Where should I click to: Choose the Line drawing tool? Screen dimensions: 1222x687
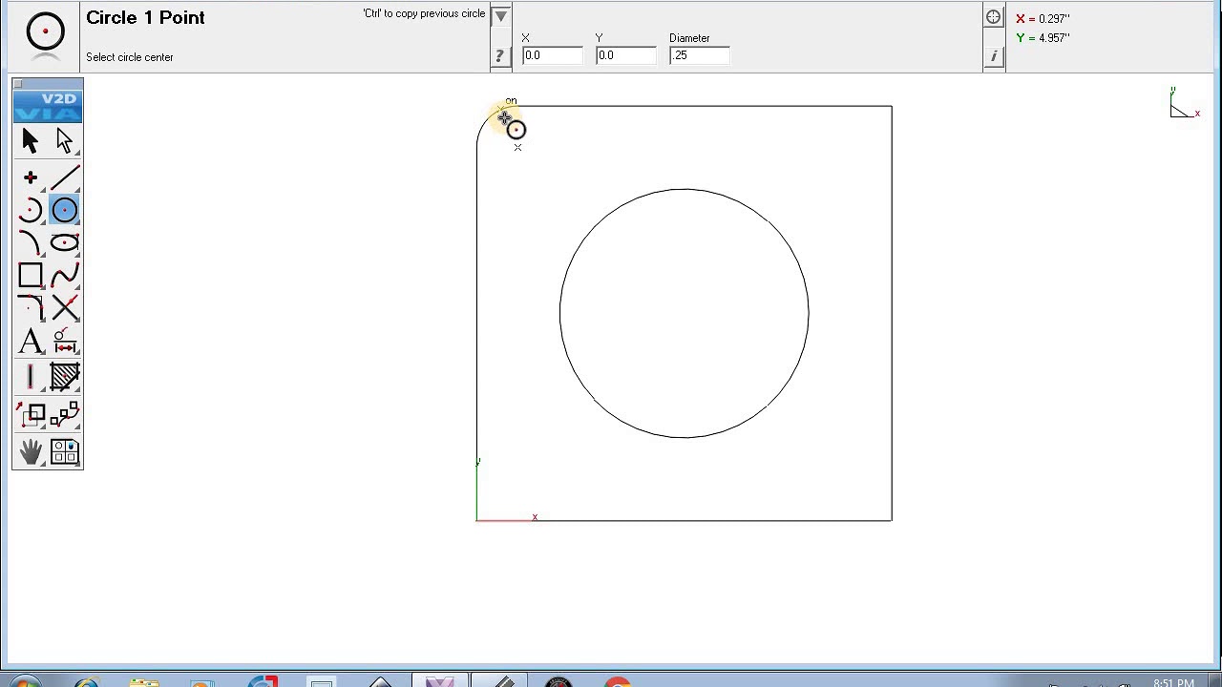click(65, 178)
